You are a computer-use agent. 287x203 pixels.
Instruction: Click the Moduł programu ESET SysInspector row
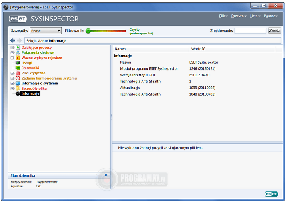point(197,69)
